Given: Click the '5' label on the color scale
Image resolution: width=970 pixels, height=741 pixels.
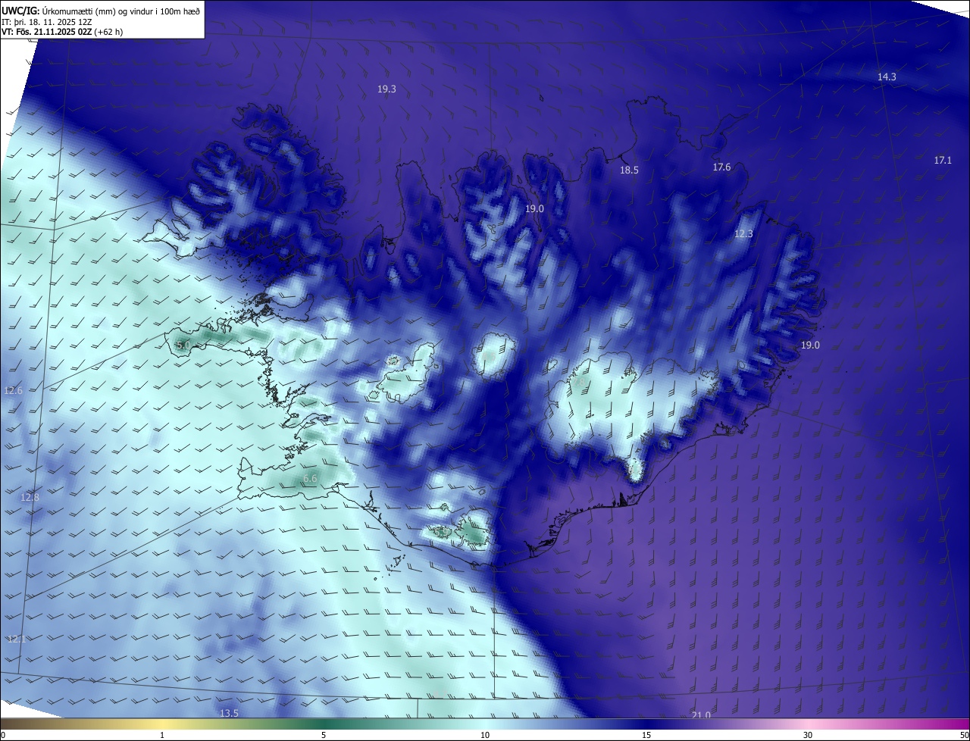Looking at the screenshot, I should (x=324, y=735).
